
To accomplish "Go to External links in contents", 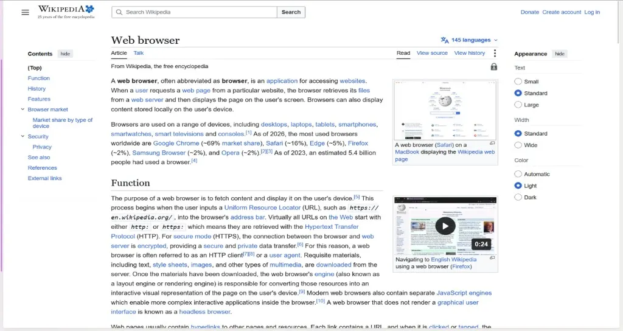I will click(x=44, y=178).
